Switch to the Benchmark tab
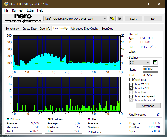 (x=13, y=29)
